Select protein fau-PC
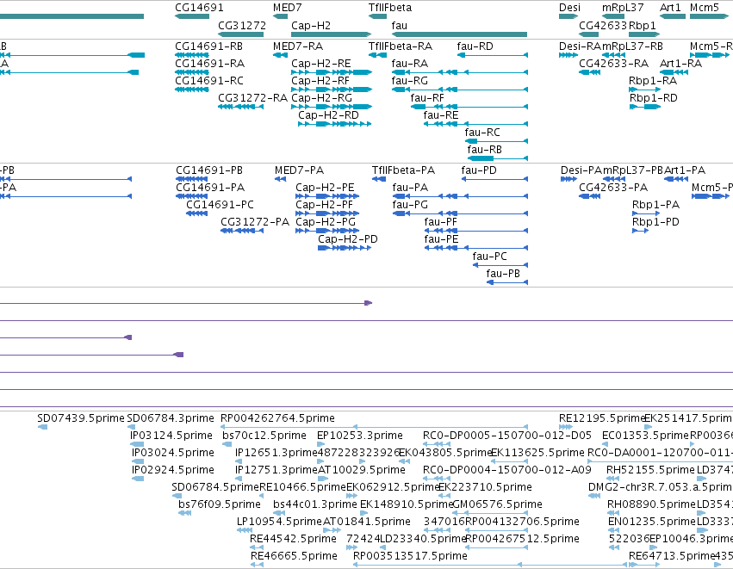733x569 pixels. (x=489, y=256)
